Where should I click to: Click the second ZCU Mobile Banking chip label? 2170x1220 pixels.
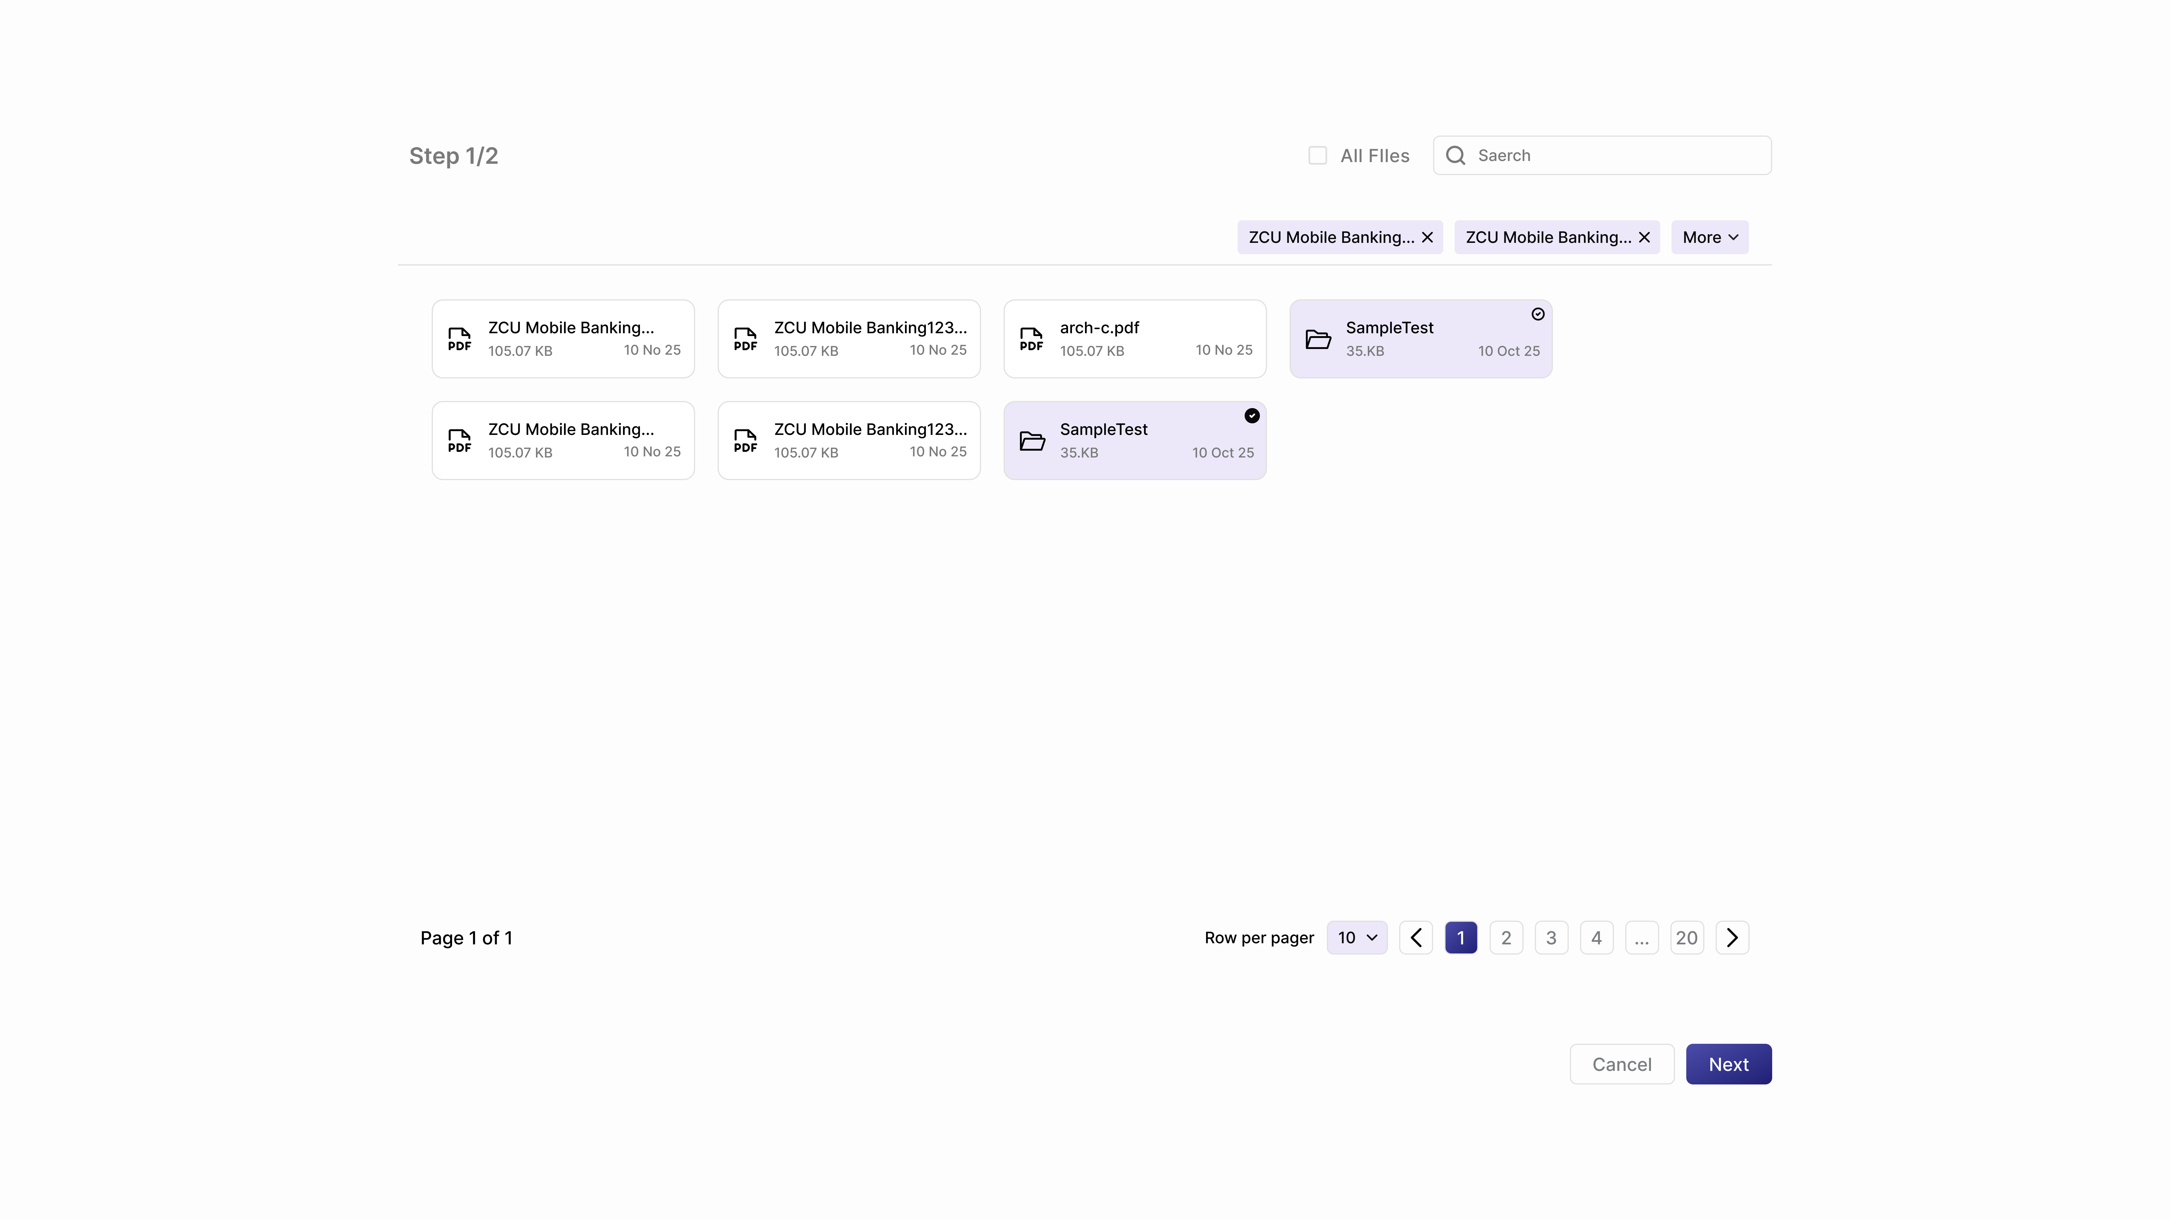coord(1548,238)
